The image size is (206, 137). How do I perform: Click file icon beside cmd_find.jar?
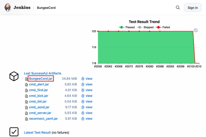point(26,90)
